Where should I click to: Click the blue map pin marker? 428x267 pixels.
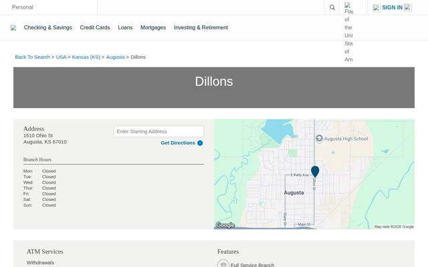[315, 172]
